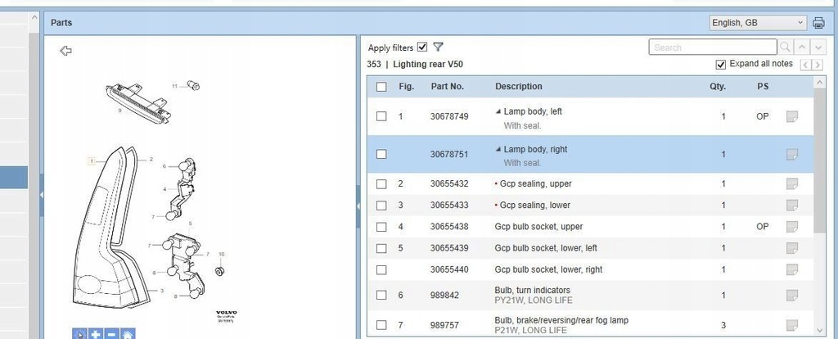Check the box for part 989757

(381, 325)
